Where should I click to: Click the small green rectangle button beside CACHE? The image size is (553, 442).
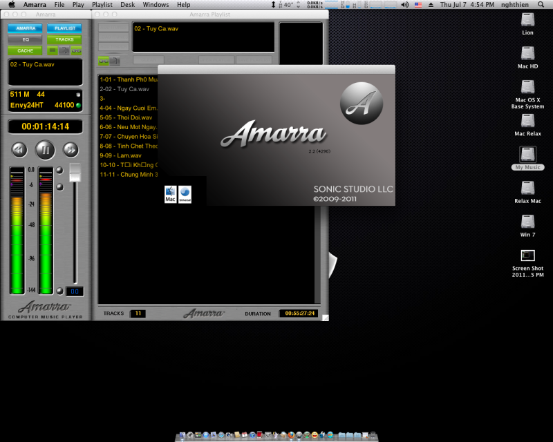(53, 50)
